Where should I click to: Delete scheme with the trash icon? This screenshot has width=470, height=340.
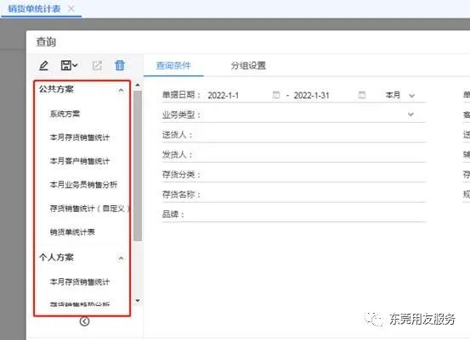pos(120,65)
